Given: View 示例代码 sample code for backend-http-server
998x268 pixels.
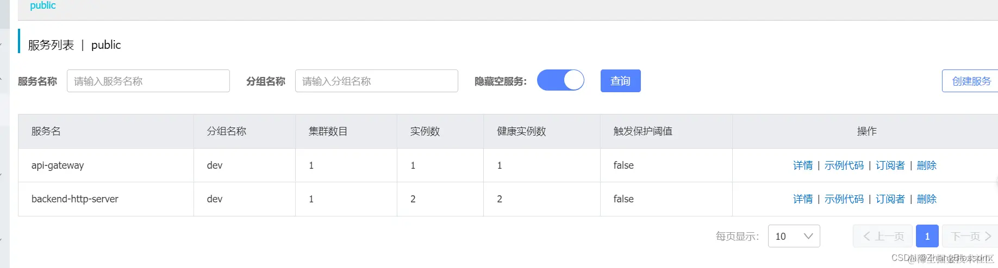Looking at the screenshot, I should [844, 199].
